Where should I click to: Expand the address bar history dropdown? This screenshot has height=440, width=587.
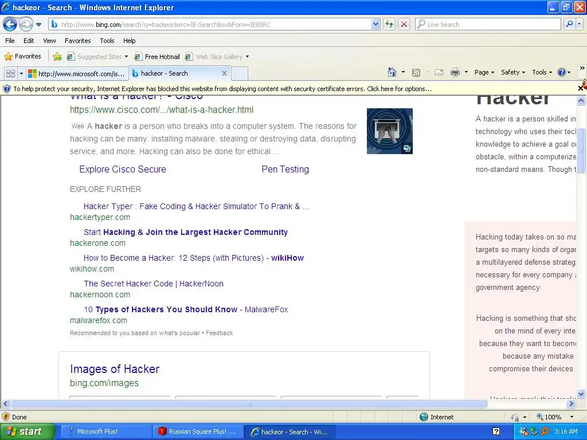pos(375,24)
